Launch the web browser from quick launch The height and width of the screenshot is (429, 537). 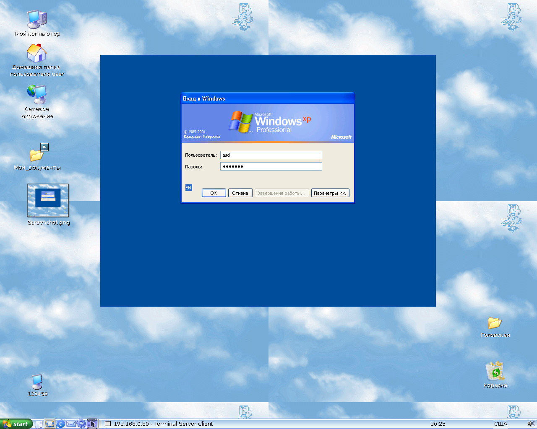(60, 424)
